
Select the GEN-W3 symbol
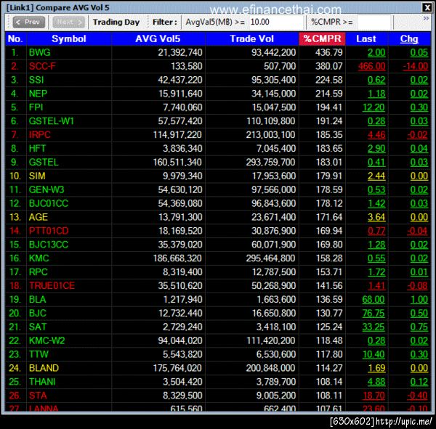click(47, 189)
